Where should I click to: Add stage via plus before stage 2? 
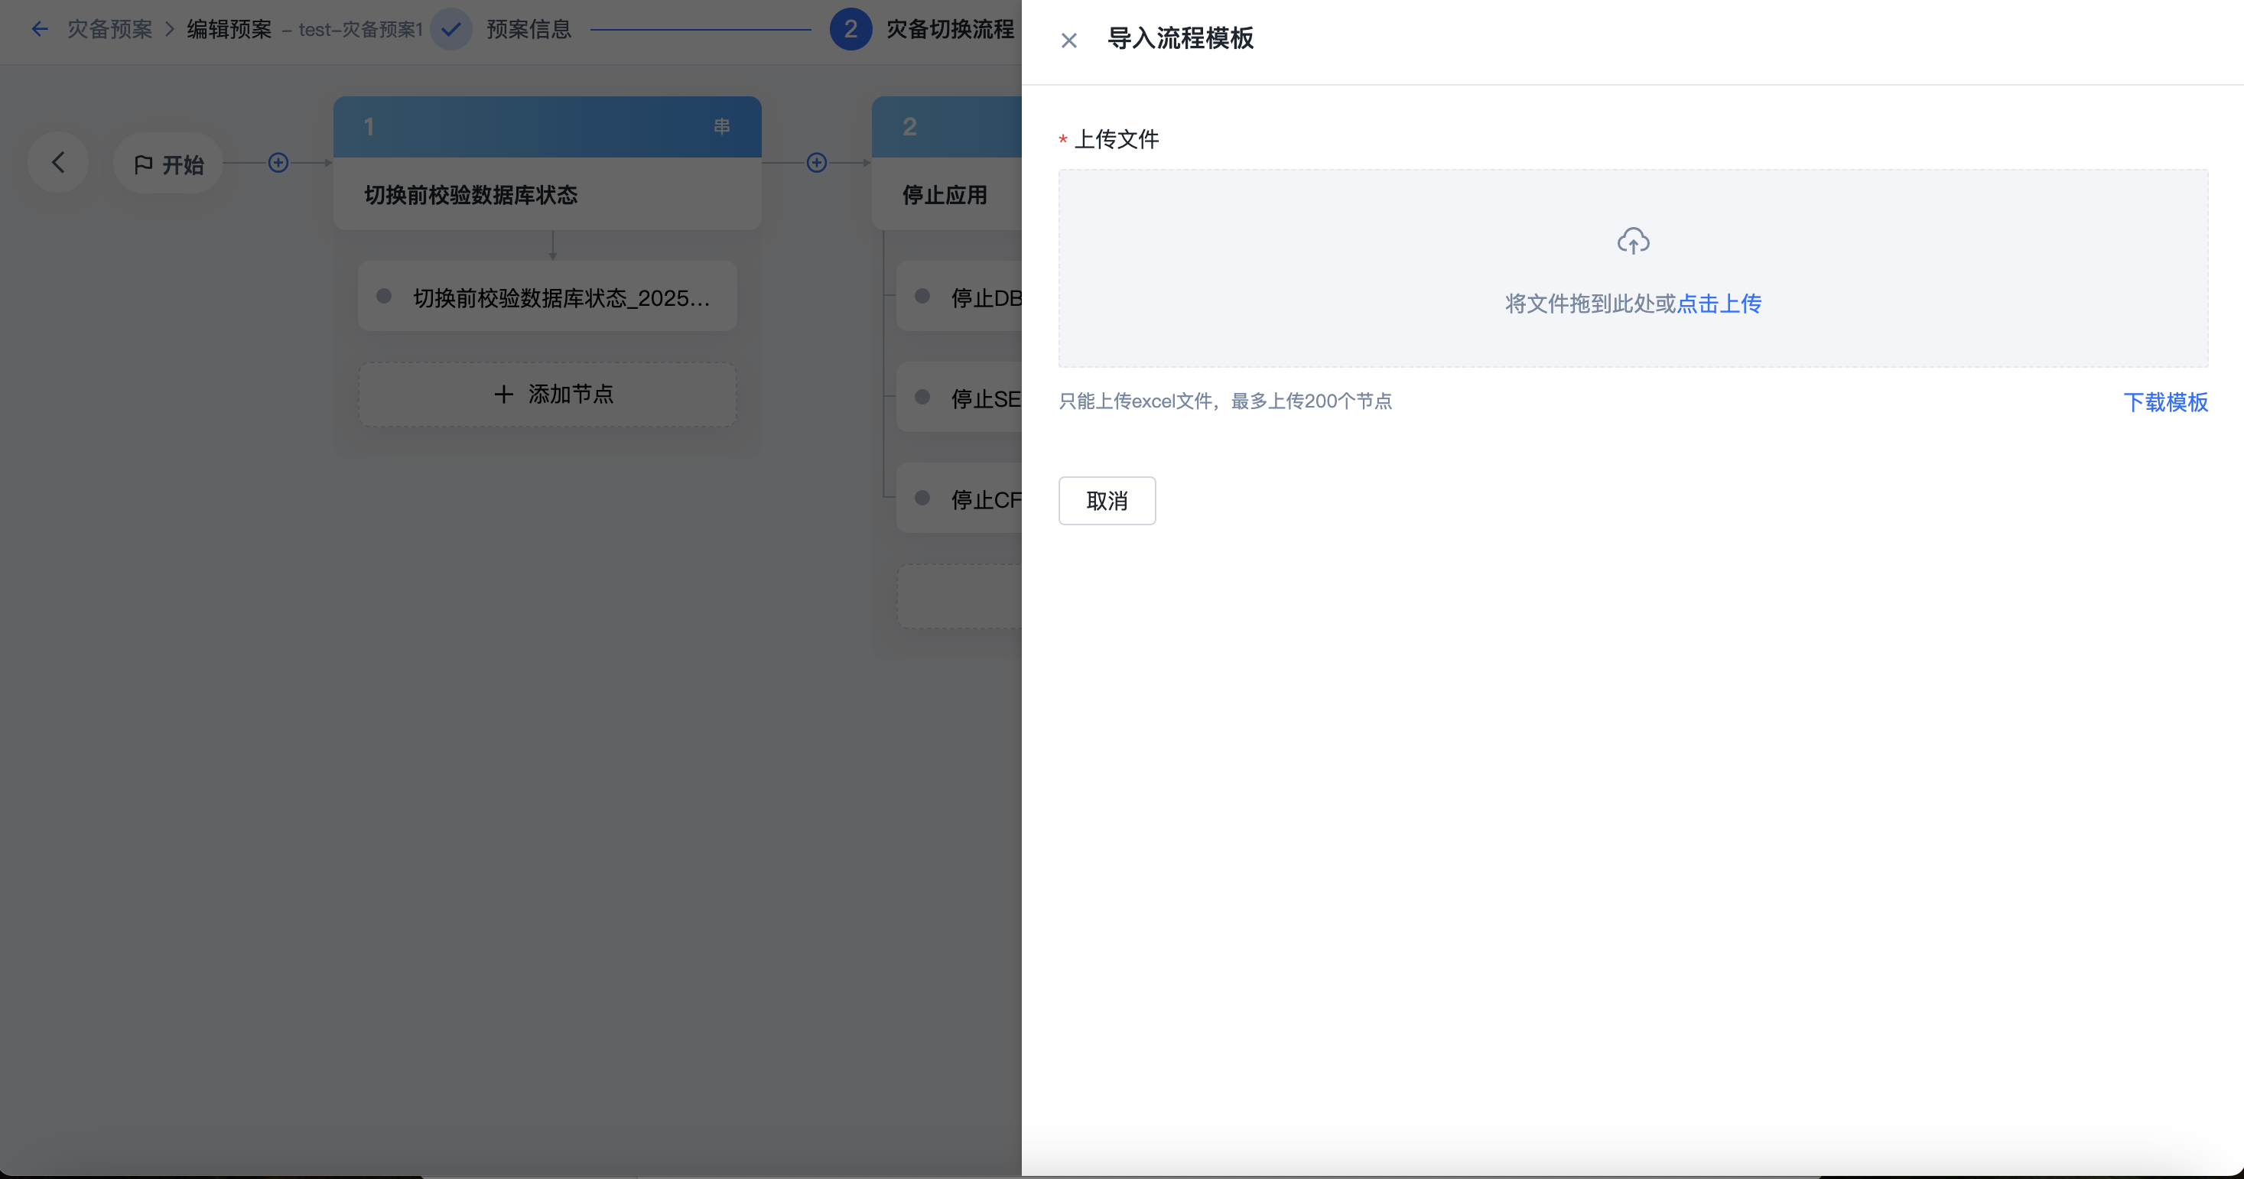coord(816,163)
